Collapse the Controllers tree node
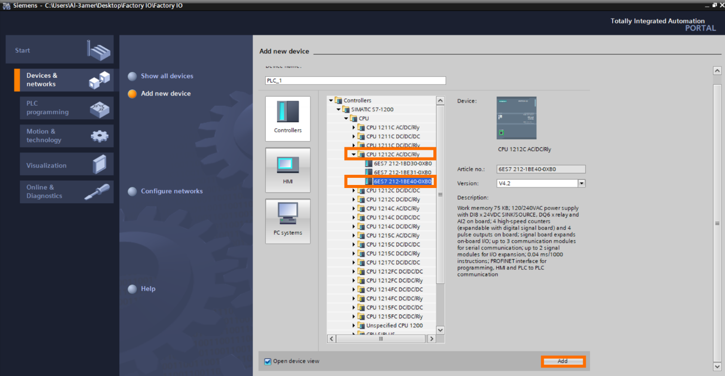Screen dimensions: 725x376 pyautogui.click(x=331, y=101)
